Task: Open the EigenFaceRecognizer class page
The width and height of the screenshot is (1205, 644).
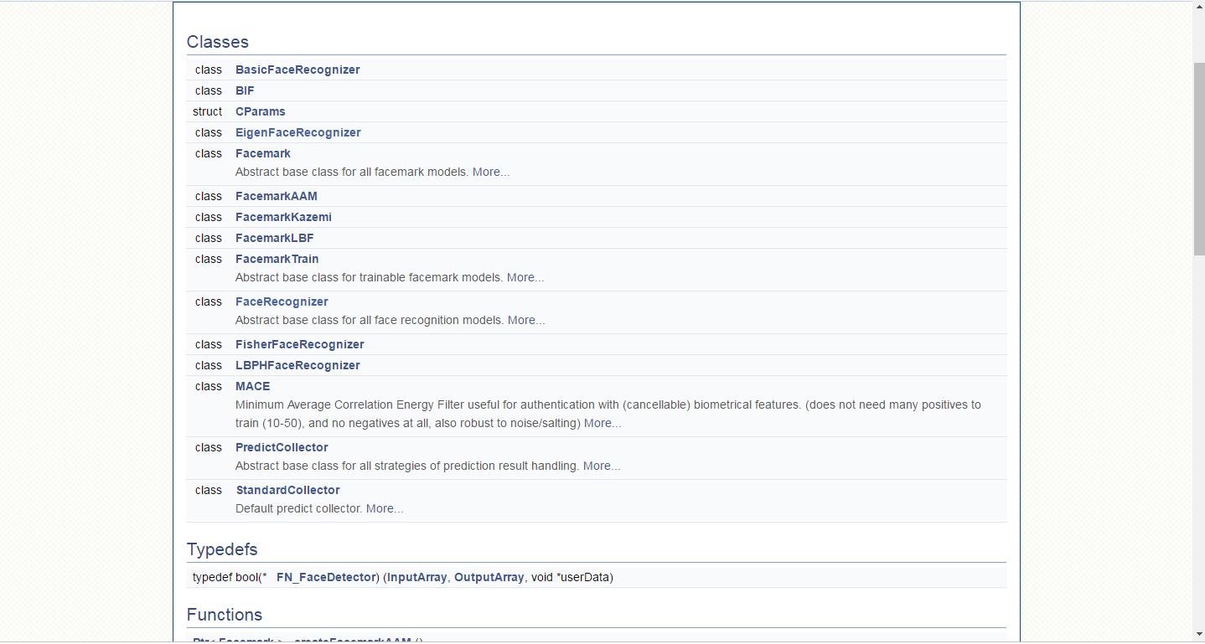Action: click(x=298, y=132)
